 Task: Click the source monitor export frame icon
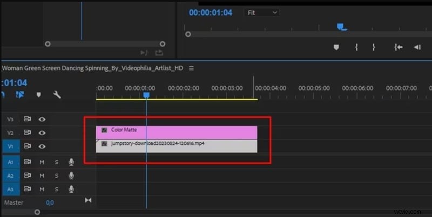pyautogui.click(x=159, y=52)
